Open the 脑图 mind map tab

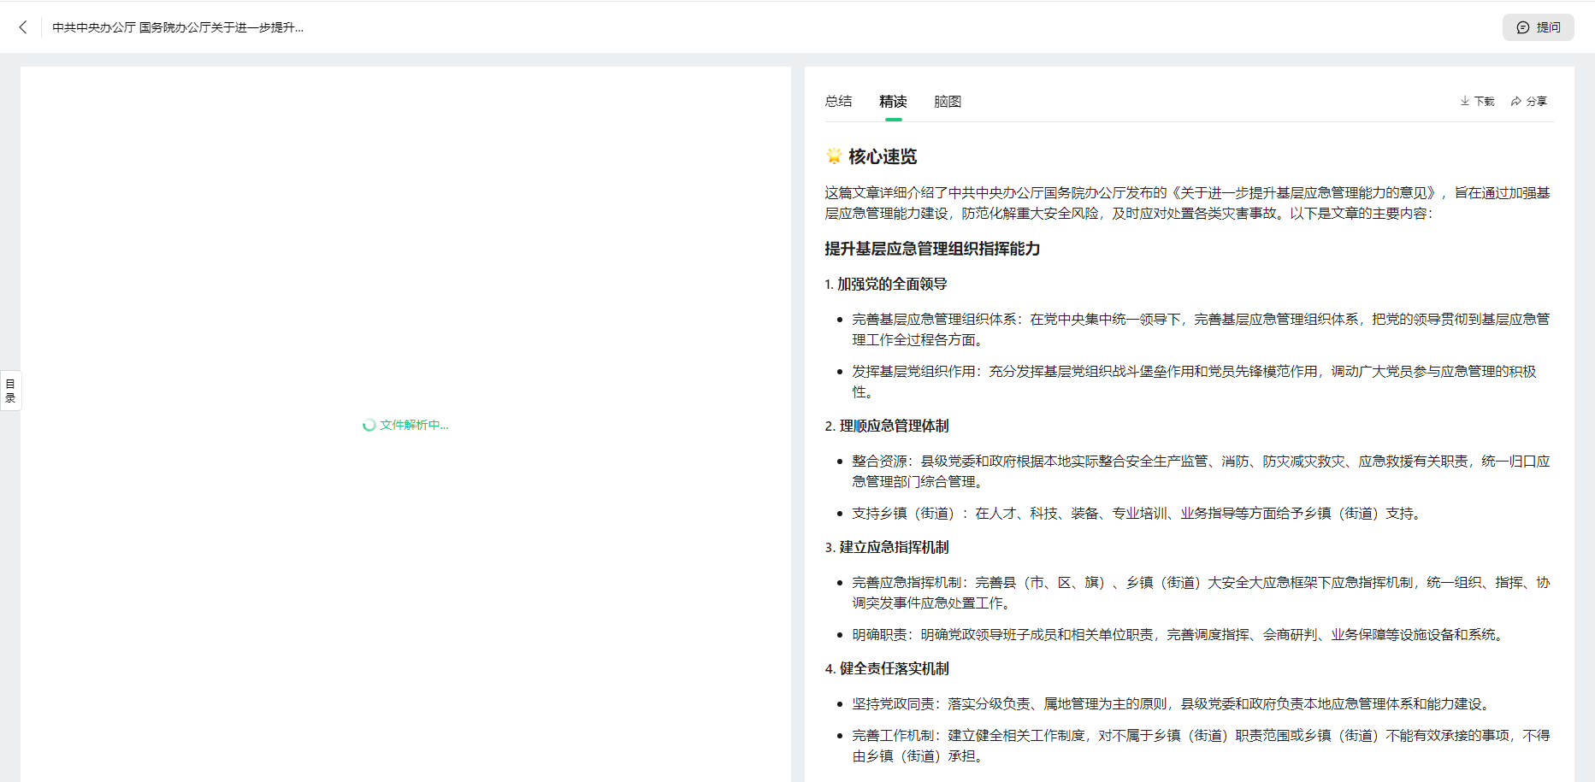pyautogui.click(x=948, y=102)
